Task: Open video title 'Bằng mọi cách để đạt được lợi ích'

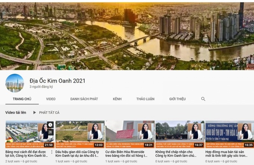Action: 27,154
